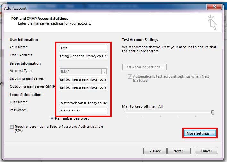Toggle Automatically test account settings checkbox

tap(130, 77)
